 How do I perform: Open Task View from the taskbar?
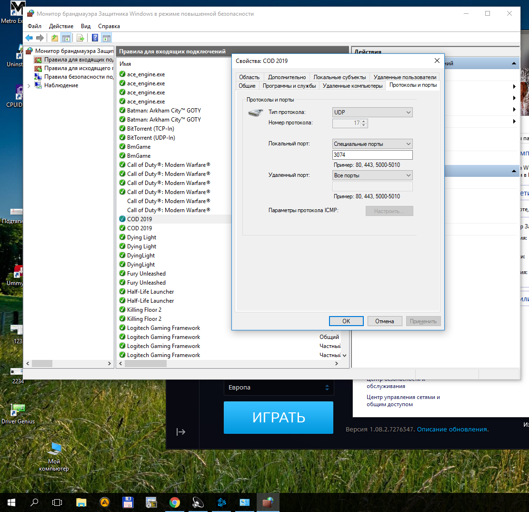[57, 502]
